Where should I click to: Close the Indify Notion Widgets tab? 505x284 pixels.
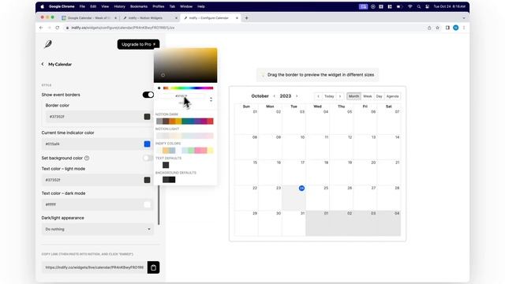(176, 18)
